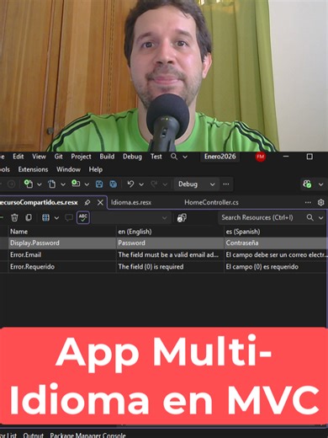Viewport: 328px width, 438px height.
Task: Expand the menu bar search dropdown arrow
Action: pos(185,157)
